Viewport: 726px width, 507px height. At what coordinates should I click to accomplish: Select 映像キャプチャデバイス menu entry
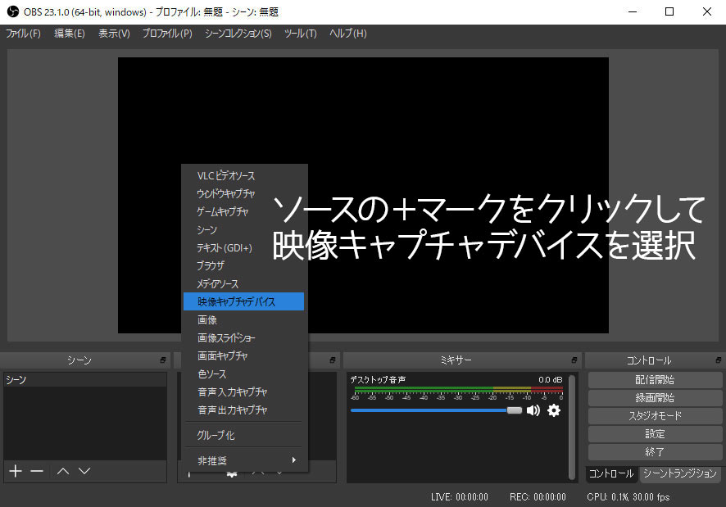[243, 301]
